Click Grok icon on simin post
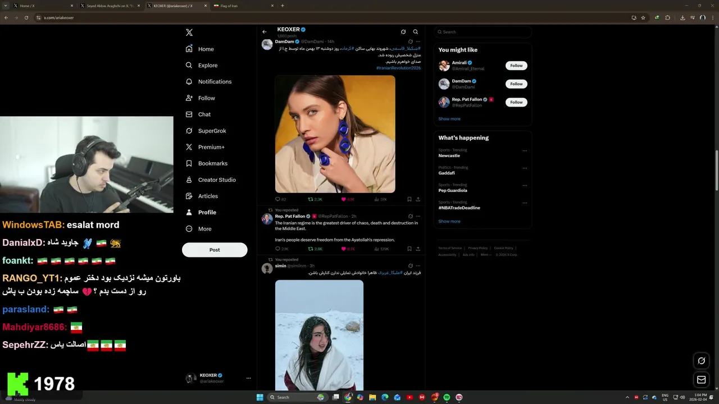 410,266
